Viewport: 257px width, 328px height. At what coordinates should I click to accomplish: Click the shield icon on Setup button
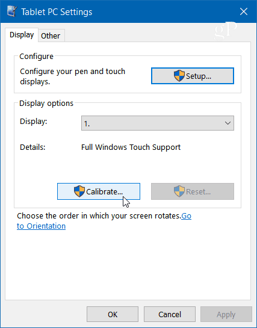(x=179, y=76)
